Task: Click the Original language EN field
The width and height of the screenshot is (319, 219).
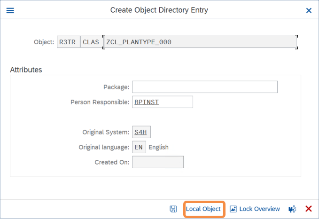Action: tap(139, 147)
